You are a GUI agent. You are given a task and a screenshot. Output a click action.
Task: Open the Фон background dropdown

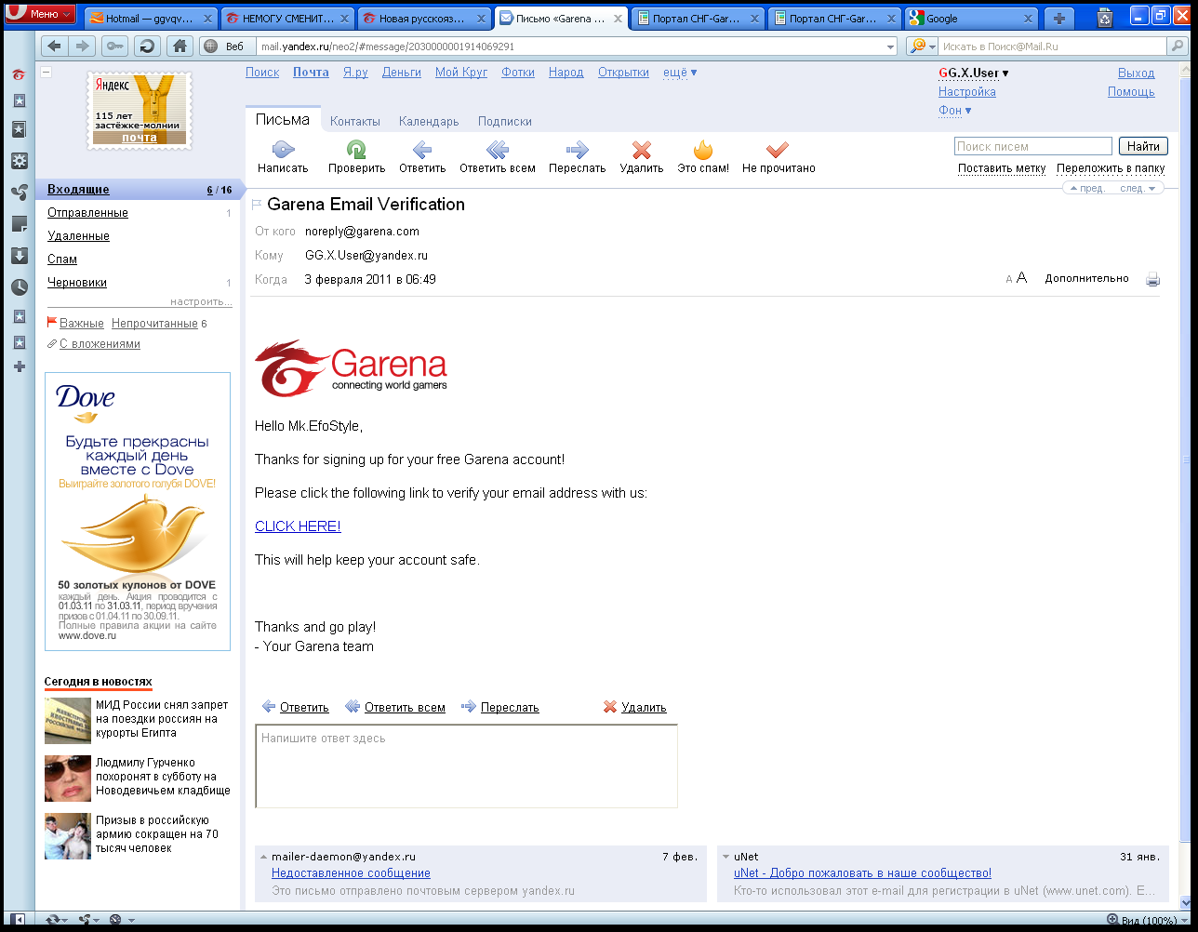[954, 111]
